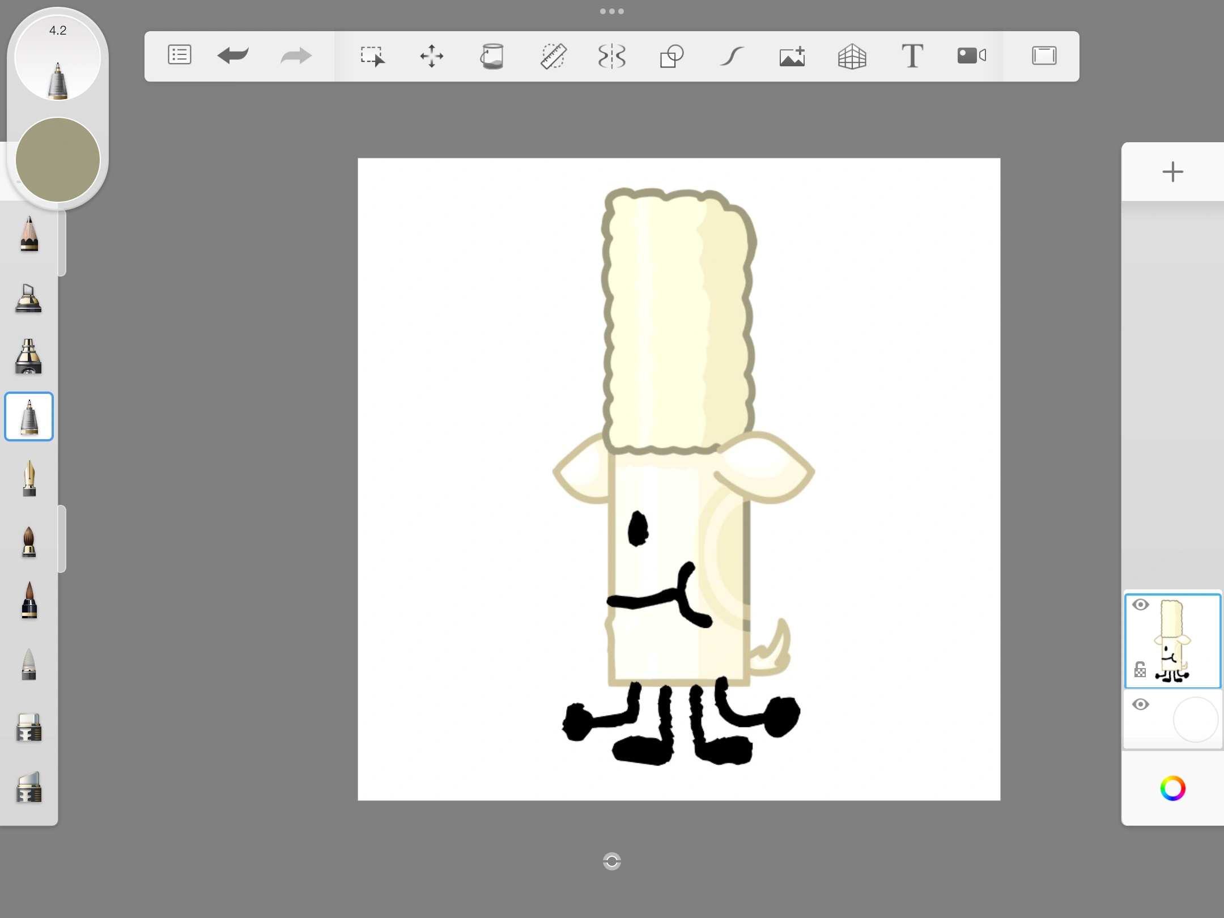This screenshot has width=1224, height=918.
Task: Toggle full screen UI mode
Action: 1044,56
